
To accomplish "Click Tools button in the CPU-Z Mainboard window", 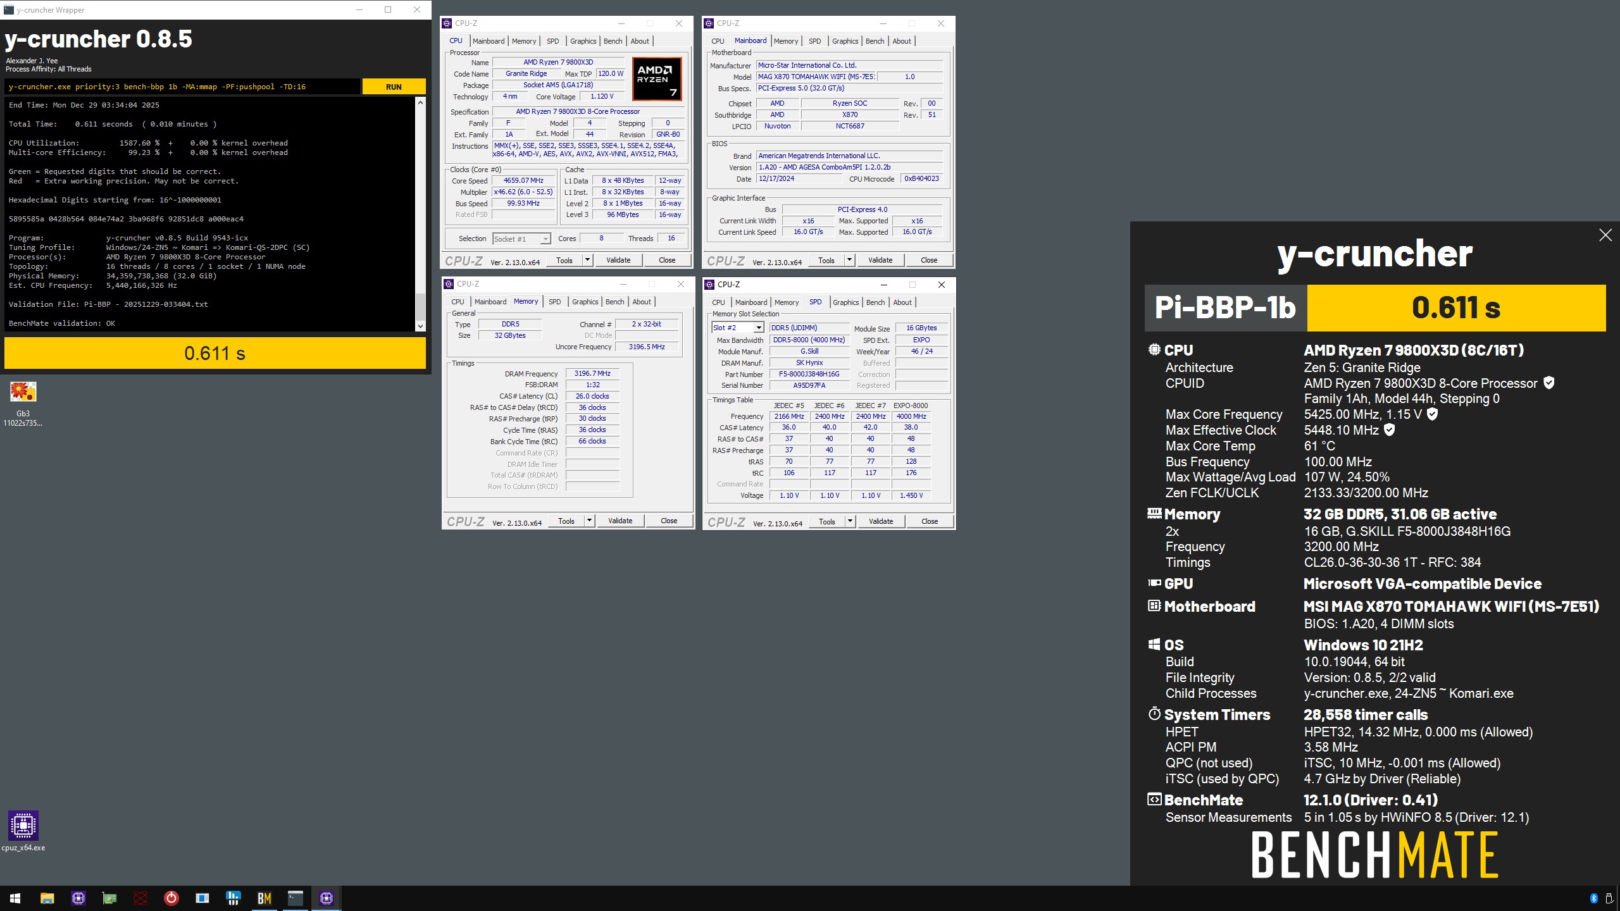I will (x=826, y=260).
